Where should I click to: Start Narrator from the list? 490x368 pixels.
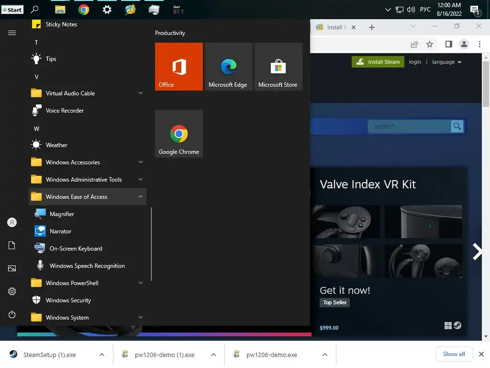point(88,231)
